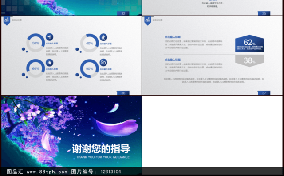Click the 点击输入标题 heading next to 38% badge

pyautogui.click(x=173, y=60)
